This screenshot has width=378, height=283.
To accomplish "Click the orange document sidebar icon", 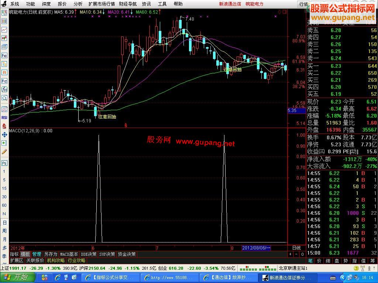I will pyautogui.click(x=4, y=73).
